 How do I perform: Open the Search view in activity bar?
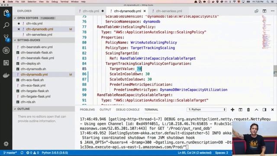click(6, 25)
